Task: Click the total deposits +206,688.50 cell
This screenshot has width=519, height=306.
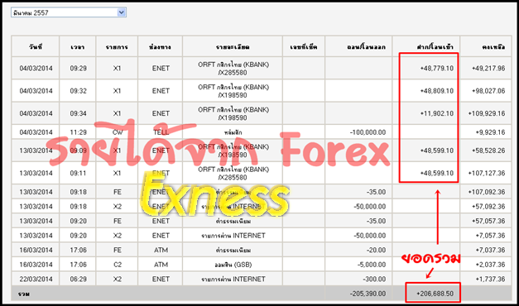Action: coord(435,294)
